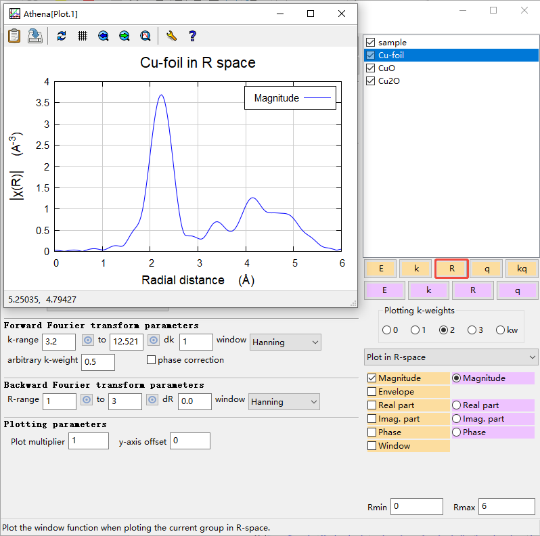Enable the phase correction checkbox
Image resolution: width=540 pixels, height=536 pixels.
(x=151, y=360)
